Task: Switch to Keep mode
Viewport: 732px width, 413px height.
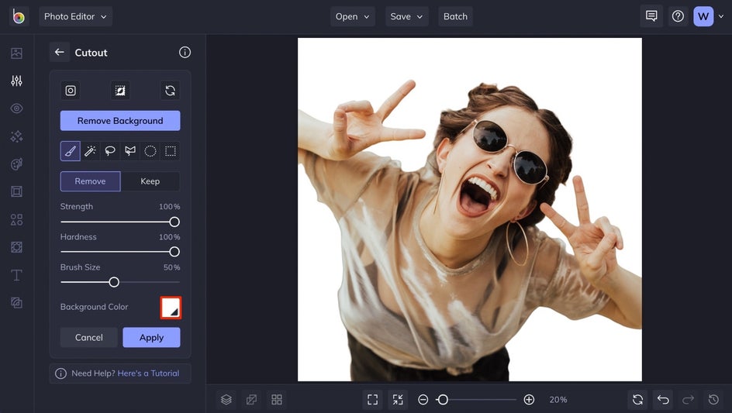Action: pyautogui.click(x=150, y=181)
